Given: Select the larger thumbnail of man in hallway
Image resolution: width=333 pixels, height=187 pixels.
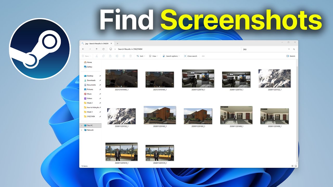Looking at the screenshot, I should tap(236, 115).
